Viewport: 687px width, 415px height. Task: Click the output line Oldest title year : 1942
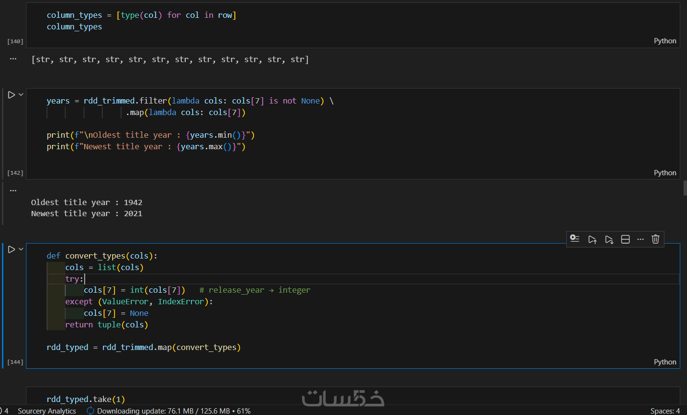click(87, 202)
